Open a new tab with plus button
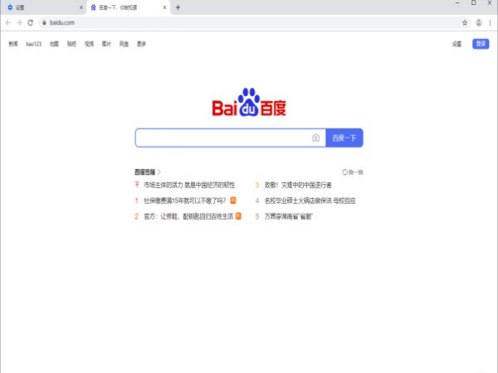 click(178, 7)
